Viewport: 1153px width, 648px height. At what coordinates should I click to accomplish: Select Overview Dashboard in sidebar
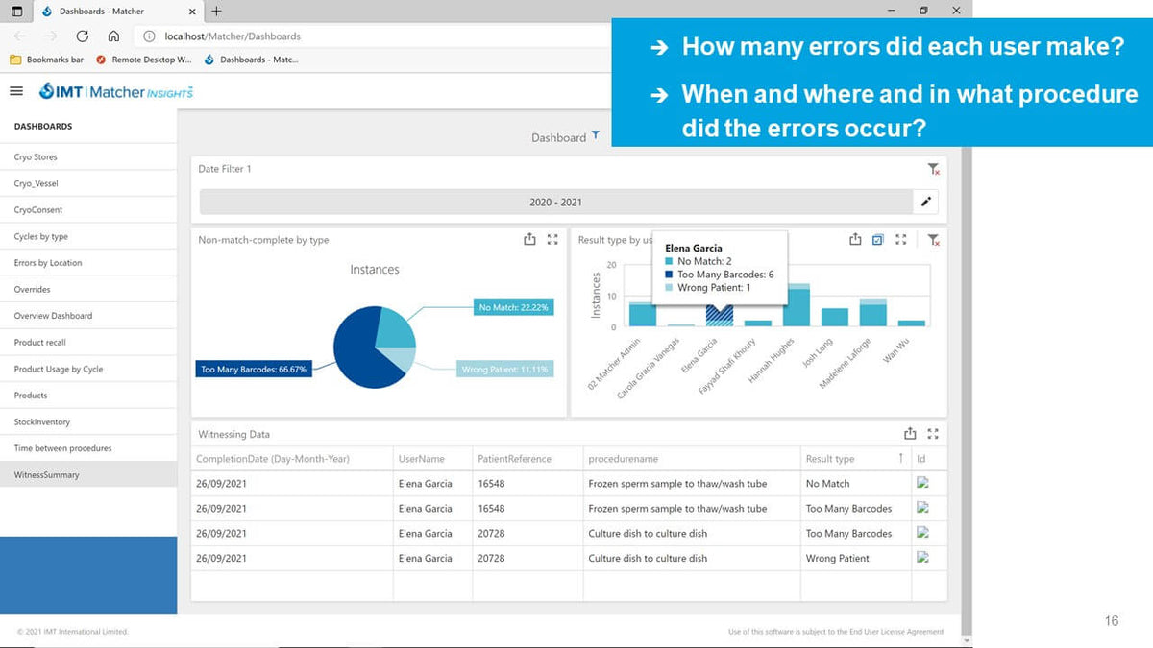(53, 316)
